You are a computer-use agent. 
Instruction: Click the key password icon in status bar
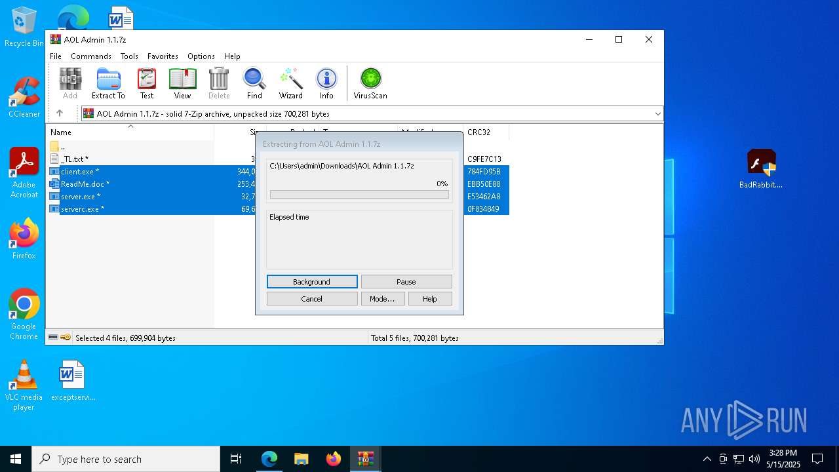click(x=66, y=338)
